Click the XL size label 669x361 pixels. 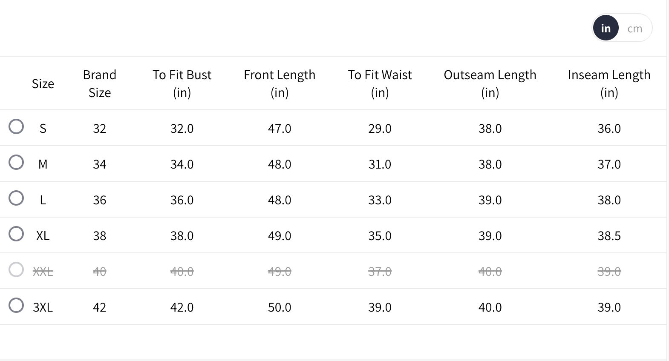coord(43,236)
